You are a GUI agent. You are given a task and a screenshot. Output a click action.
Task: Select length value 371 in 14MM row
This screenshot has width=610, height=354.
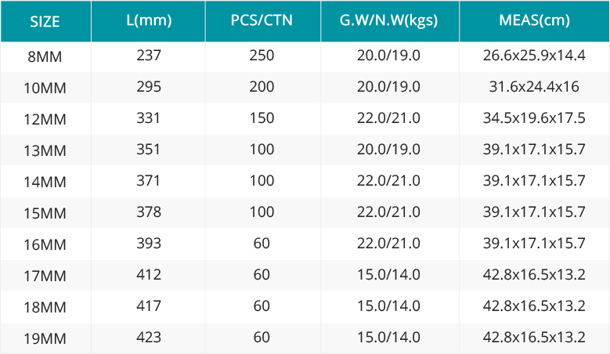[148, 180]
